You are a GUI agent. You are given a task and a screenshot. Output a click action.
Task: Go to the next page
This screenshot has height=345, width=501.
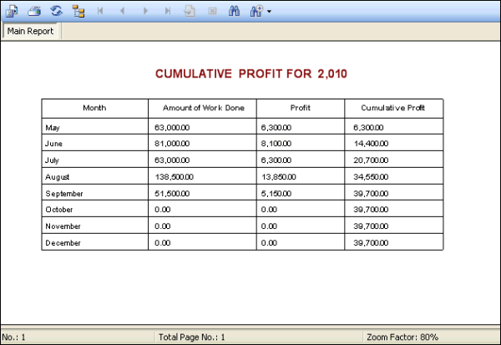tap(145, 11)
